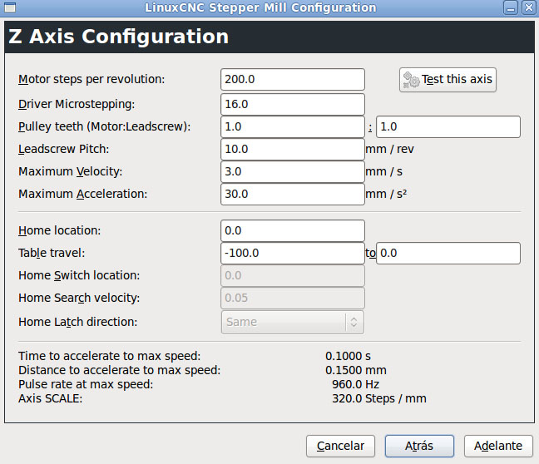Proceed with the Adelante button

click(498, 446)
